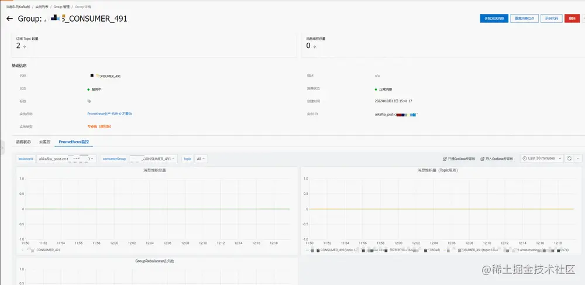Click the 正常消费 status text
The height and width of the screenshot is (285, 585).
point(385,90)
